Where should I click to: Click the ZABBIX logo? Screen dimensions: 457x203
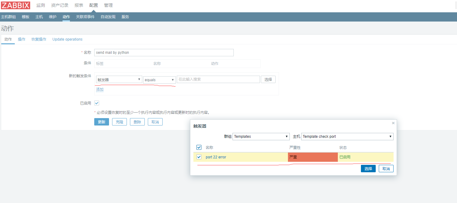(x=16, y=5)
